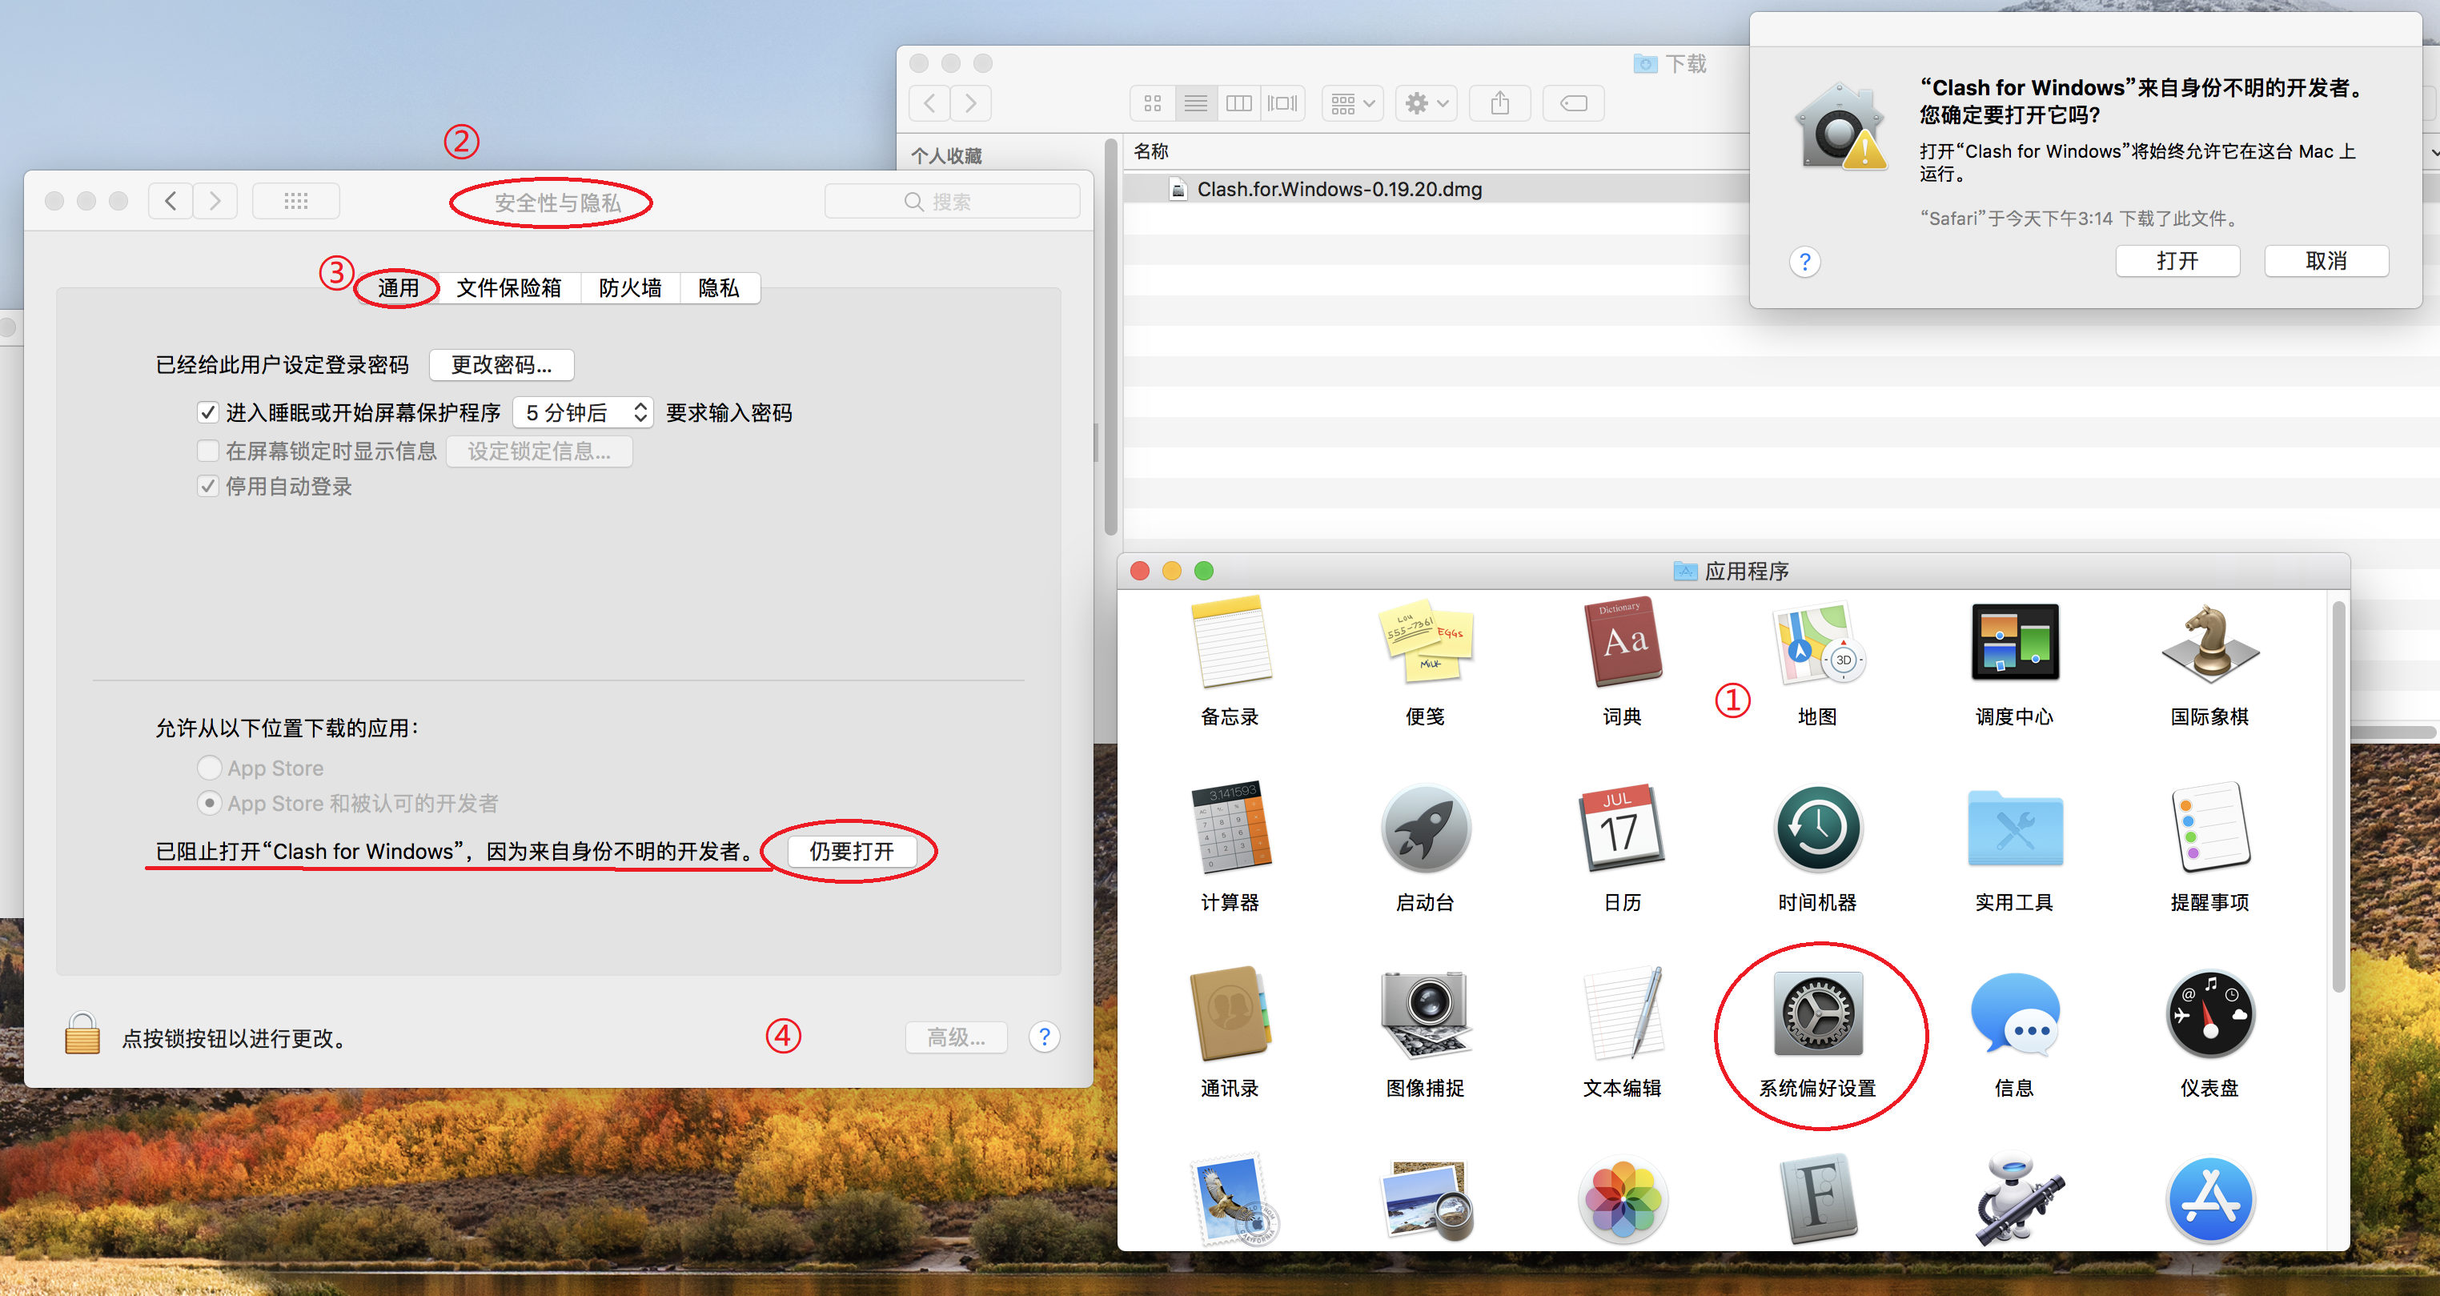Open the 国际象棋 Chess app icon
The height and width of the screenshot is (1296, 2440).
click(2209, 642)
